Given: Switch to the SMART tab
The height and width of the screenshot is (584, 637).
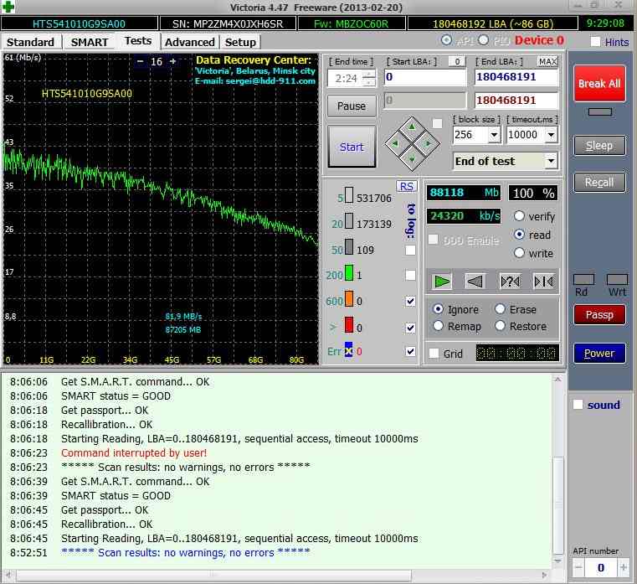Looking at the screenshot, I should [x=89, y=42].
